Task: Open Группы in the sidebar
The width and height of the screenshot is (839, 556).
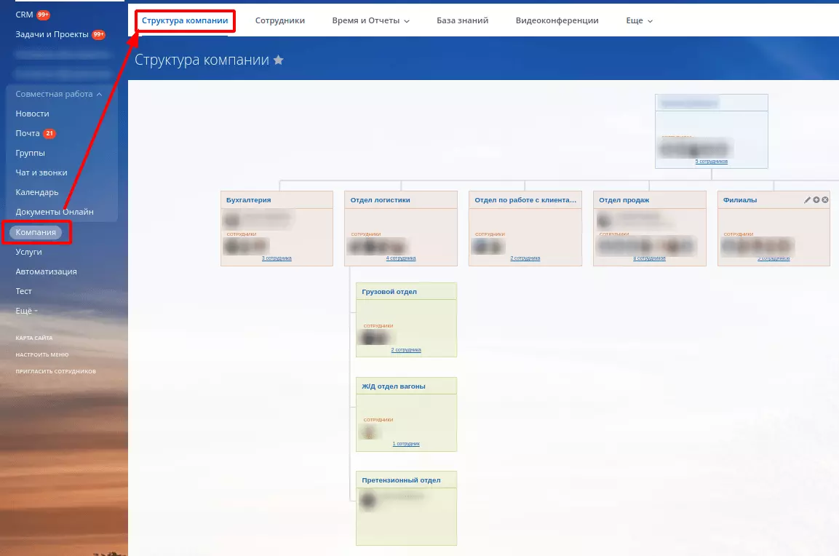Action: [x=30, y=153]
